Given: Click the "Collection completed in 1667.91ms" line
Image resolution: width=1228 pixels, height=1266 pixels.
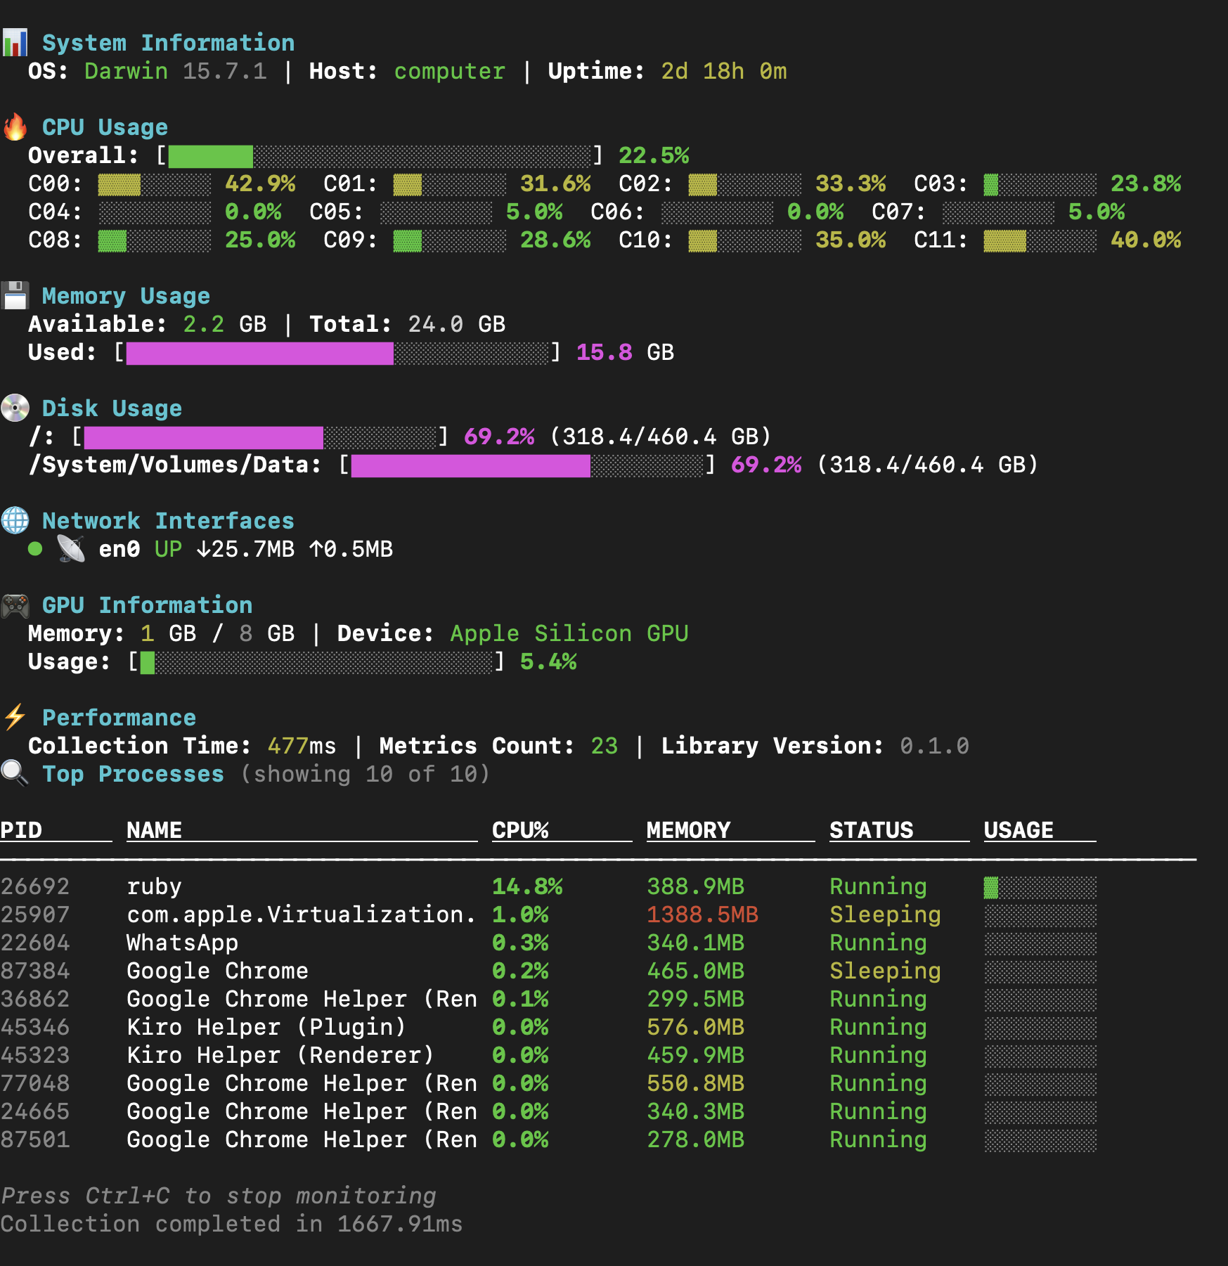Looking at the screenshot, I should coord(232,1224).
